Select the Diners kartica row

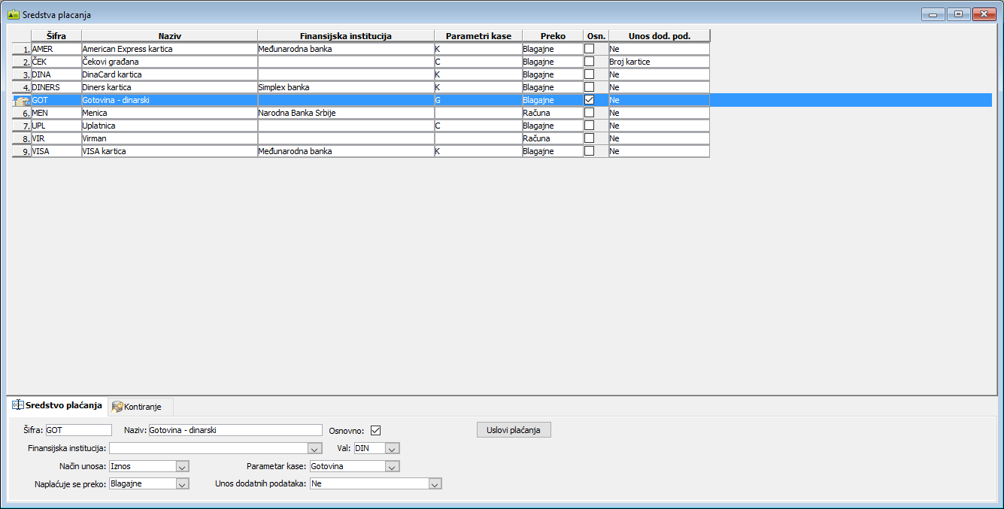click(x=169, y=87)
